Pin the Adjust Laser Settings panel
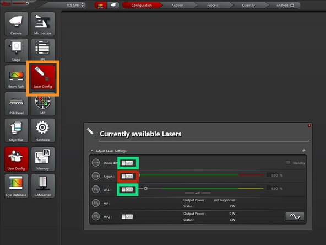 coord(303,151)
